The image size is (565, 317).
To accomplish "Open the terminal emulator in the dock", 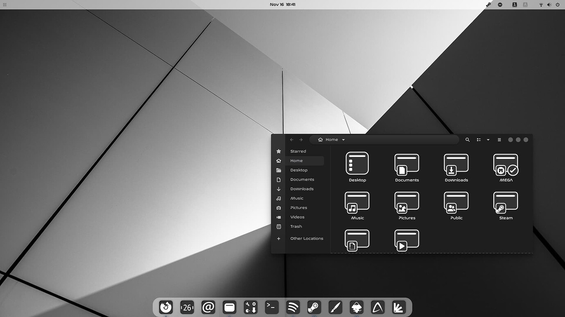I will point(272,307).
